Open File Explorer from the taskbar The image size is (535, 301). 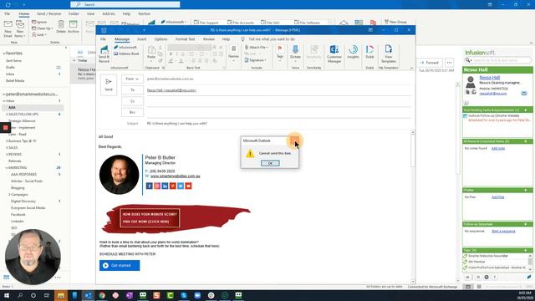[61, 295]
